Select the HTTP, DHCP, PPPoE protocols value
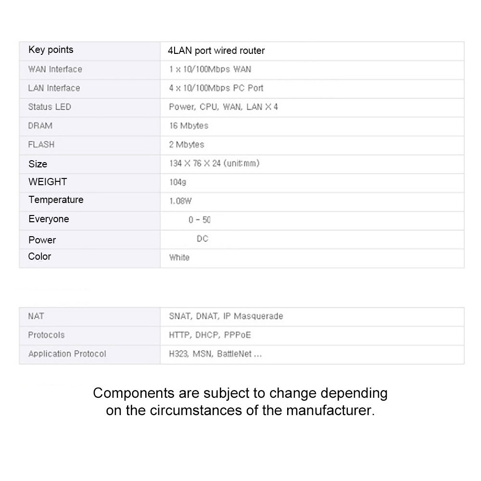Image resolution: width=481 pixels, height=481 pixels. point(210,335)
